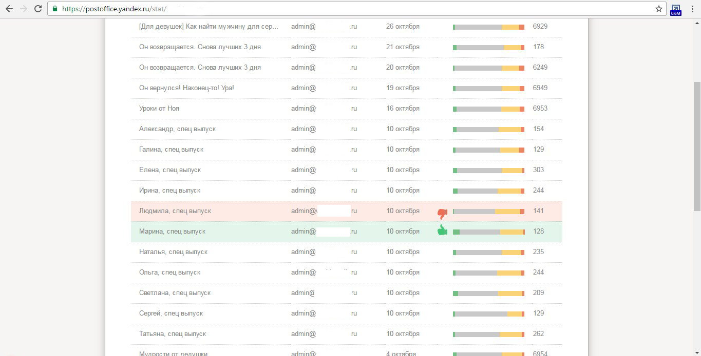Click the green thumbs-up icon

click(x=442, y=231)
